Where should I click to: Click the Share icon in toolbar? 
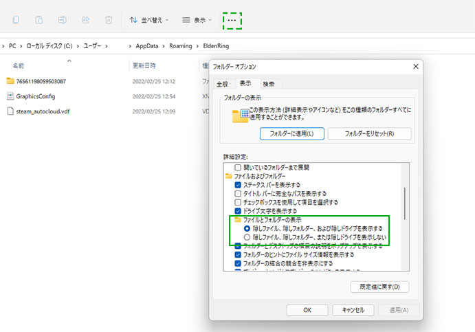tap(86, 21)
